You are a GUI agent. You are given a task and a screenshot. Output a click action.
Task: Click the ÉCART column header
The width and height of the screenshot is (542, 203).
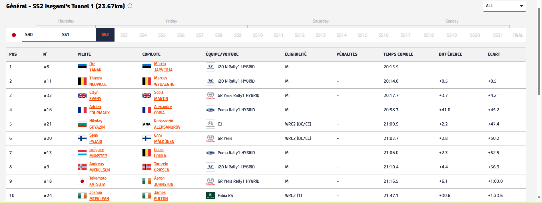(494, 54)
